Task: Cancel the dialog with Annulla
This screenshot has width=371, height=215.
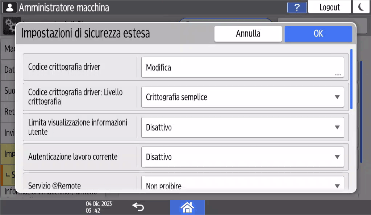Action: pos(248,34)
